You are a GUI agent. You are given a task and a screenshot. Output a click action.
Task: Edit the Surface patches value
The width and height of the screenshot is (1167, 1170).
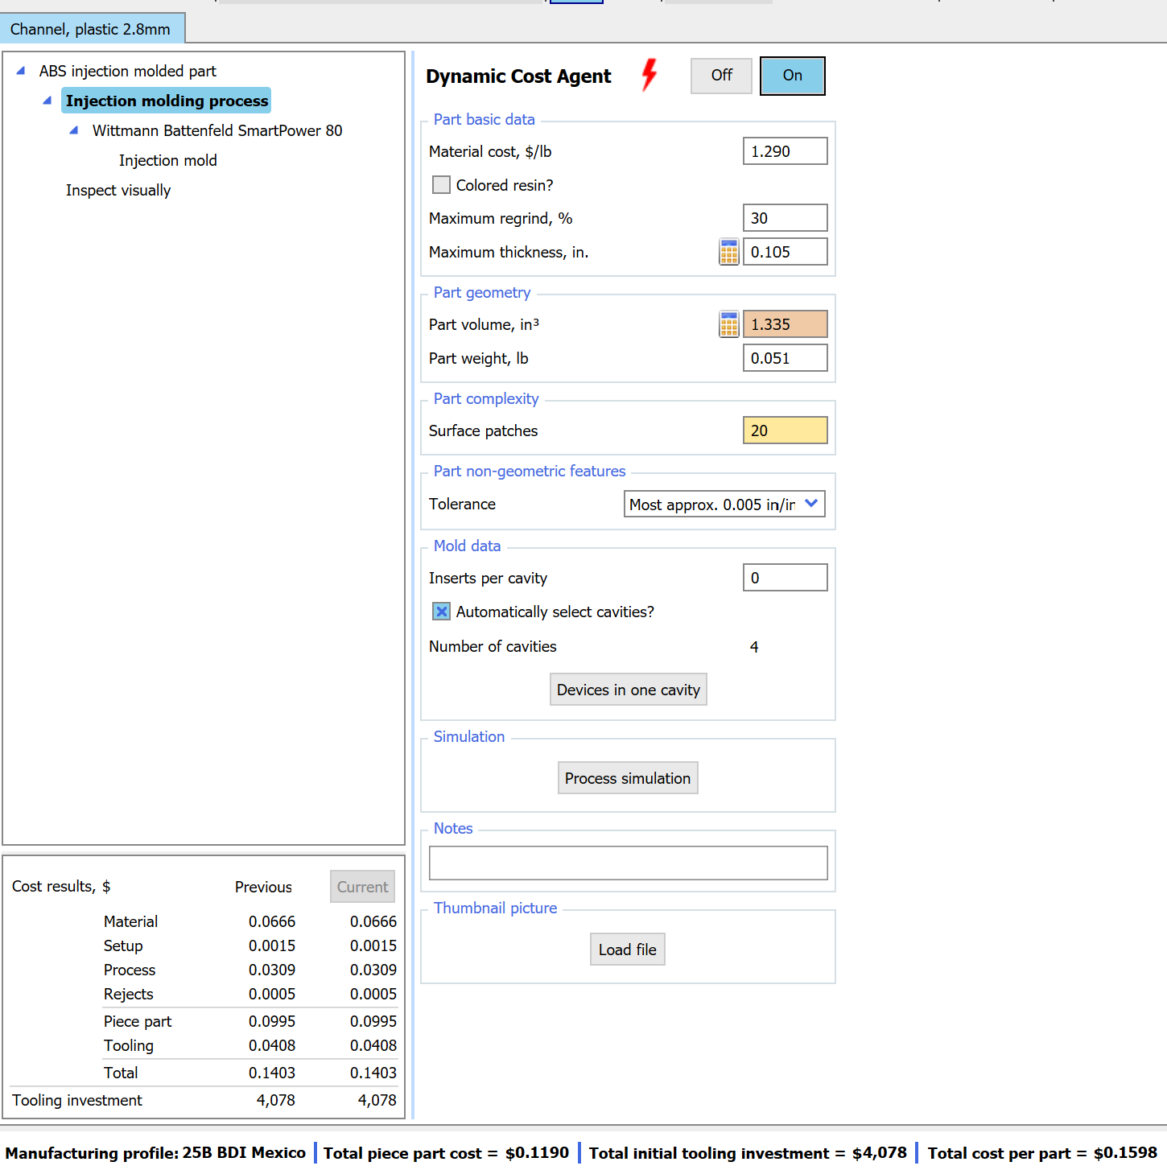(x=785, y=430)
